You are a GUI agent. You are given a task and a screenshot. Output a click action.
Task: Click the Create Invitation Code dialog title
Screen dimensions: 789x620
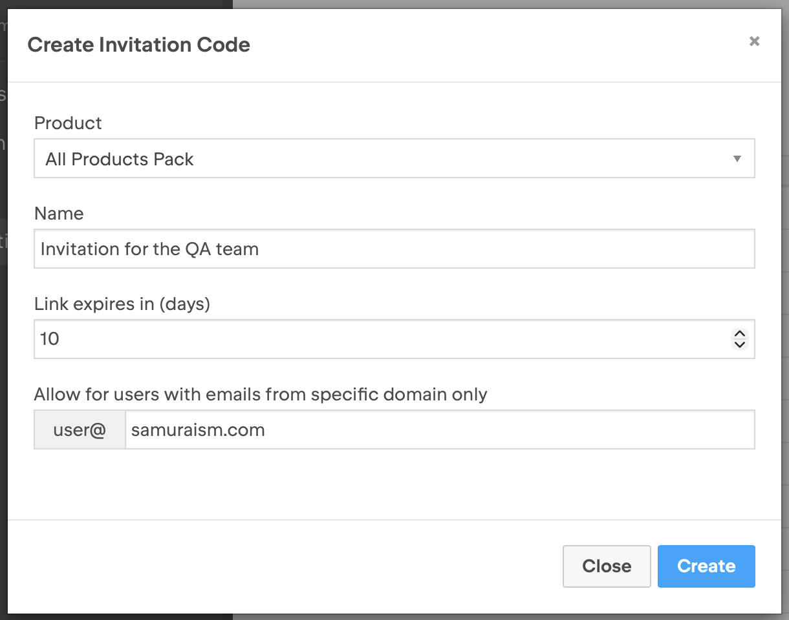(x=138, y=45)
